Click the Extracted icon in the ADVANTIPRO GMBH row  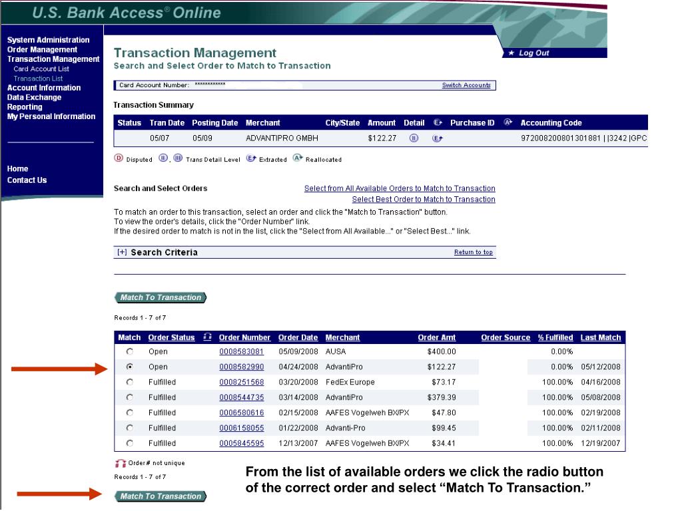click(437, 138)
